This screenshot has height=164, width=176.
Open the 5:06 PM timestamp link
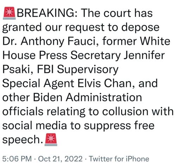coord(17,159)
